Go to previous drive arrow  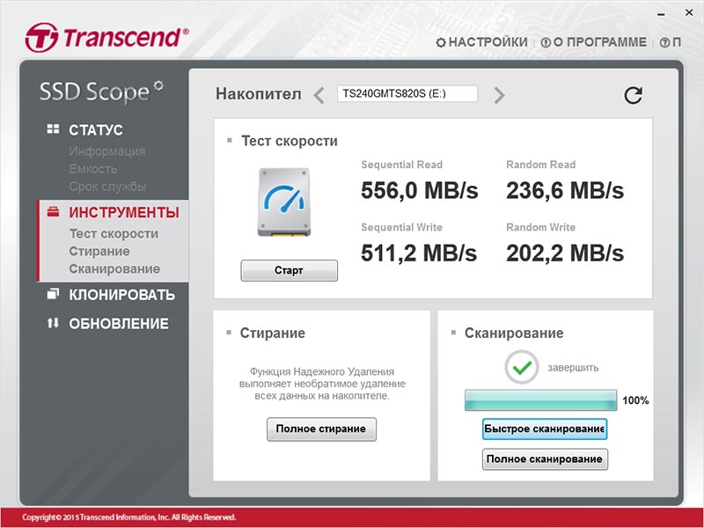(x=319, y=95)
